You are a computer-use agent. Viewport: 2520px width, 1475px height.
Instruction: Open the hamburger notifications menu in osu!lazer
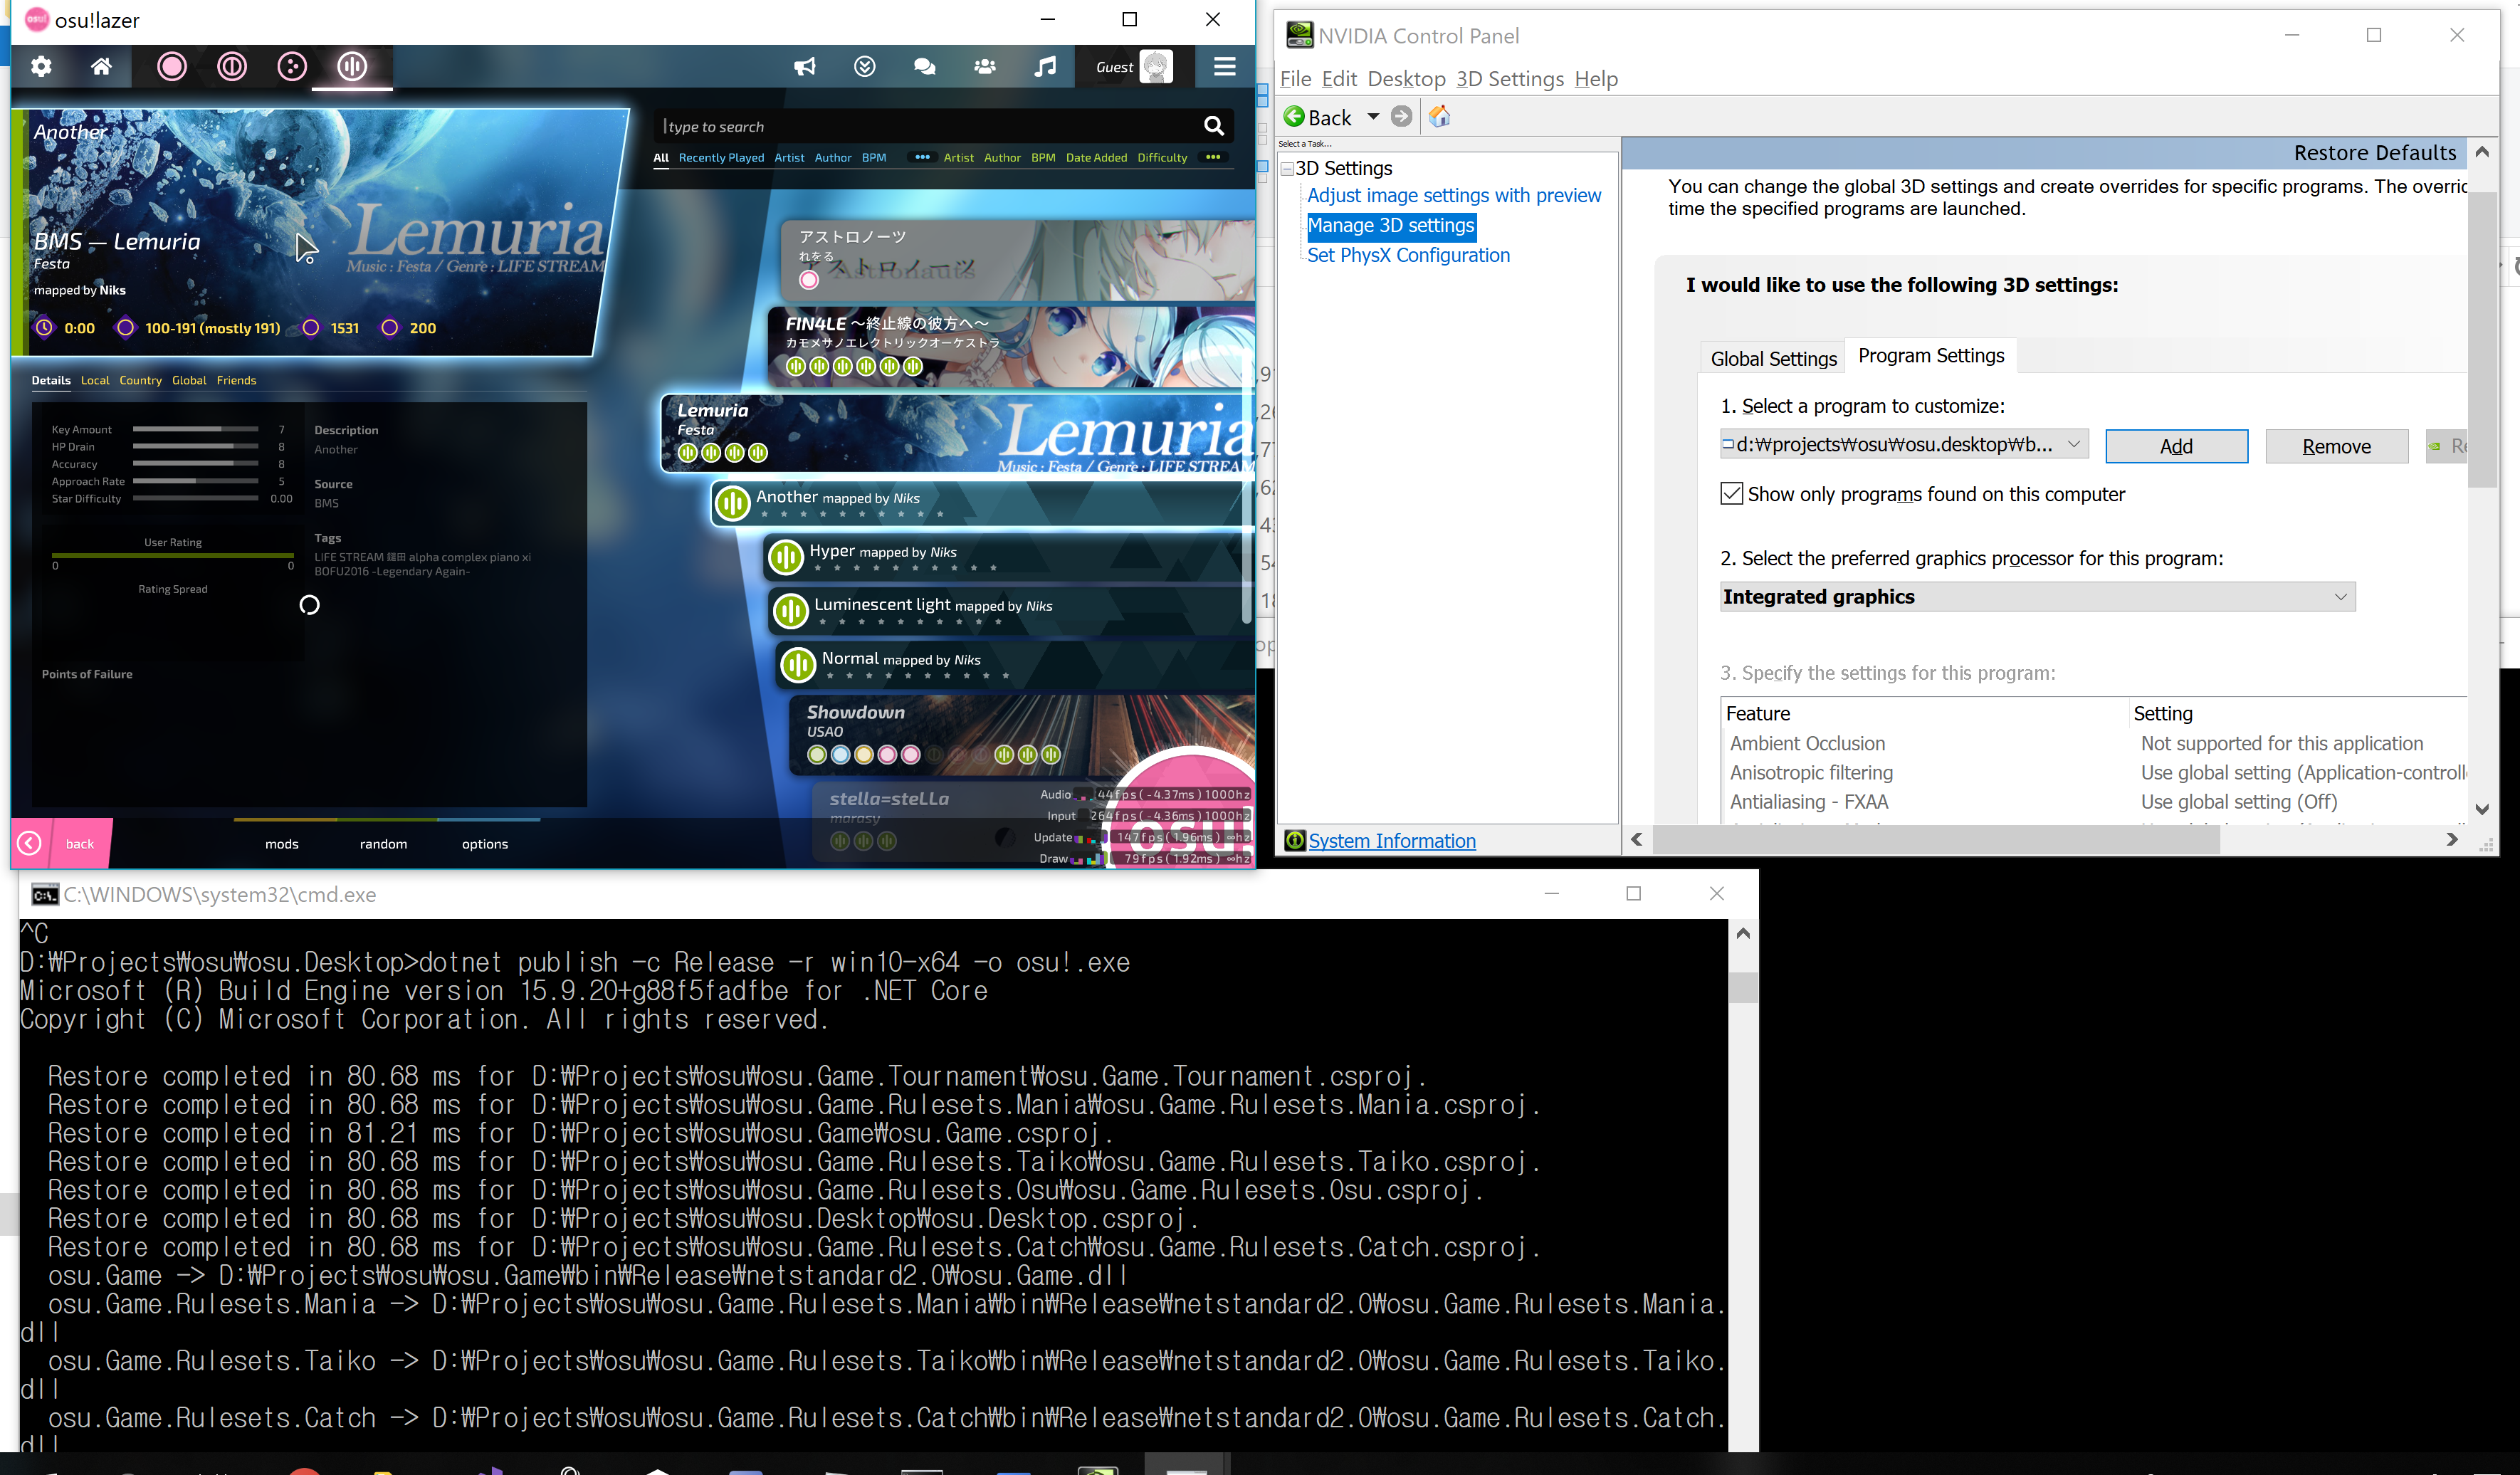1225,67
